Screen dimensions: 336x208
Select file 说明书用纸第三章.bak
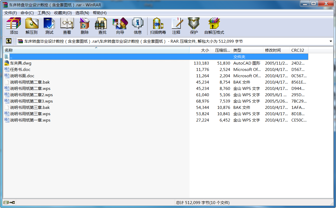pos(30,107)
